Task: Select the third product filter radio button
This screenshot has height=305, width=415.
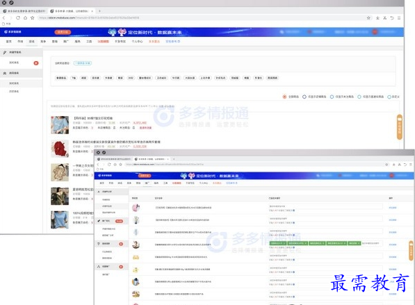Action: [x=332, y=97]
